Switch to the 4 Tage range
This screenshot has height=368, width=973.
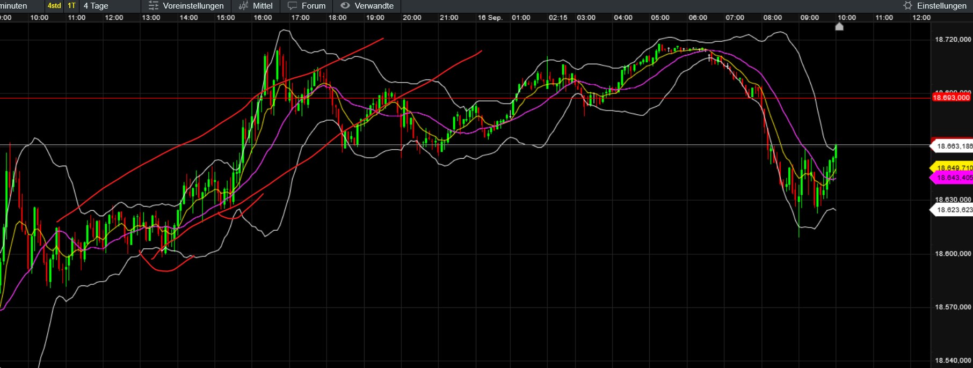96,6
